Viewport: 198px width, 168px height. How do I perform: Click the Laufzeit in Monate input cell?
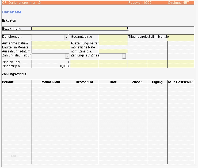tap(51, 47)
